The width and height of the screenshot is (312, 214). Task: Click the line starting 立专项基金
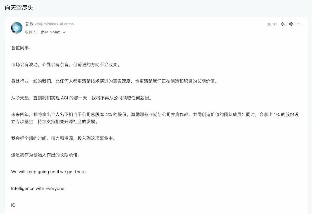pyautogui.click(x=55, y=122)
